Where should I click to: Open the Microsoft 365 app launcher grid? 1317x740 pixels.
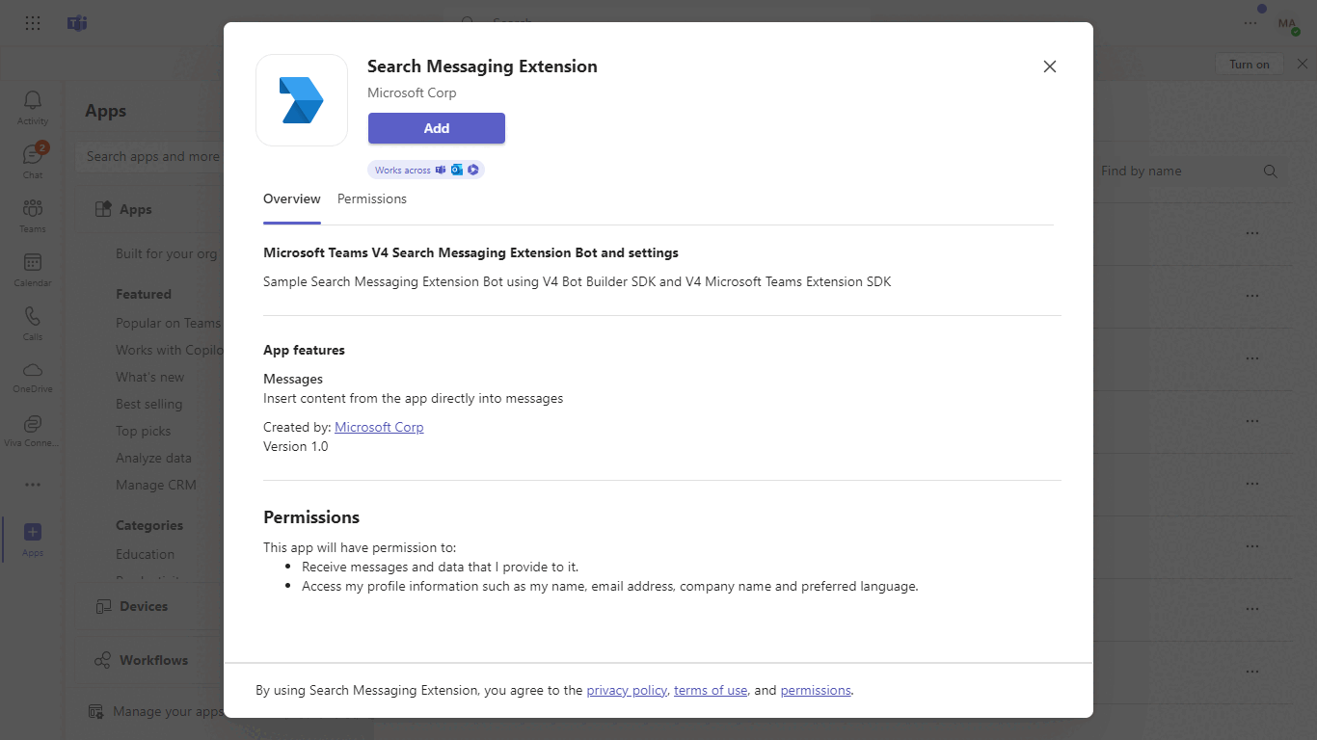click(x=32, y=22)
